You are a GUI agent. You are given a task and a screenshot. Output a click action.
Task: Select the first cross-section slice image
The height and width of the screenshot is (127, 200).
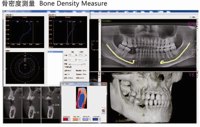coord(12,105)
